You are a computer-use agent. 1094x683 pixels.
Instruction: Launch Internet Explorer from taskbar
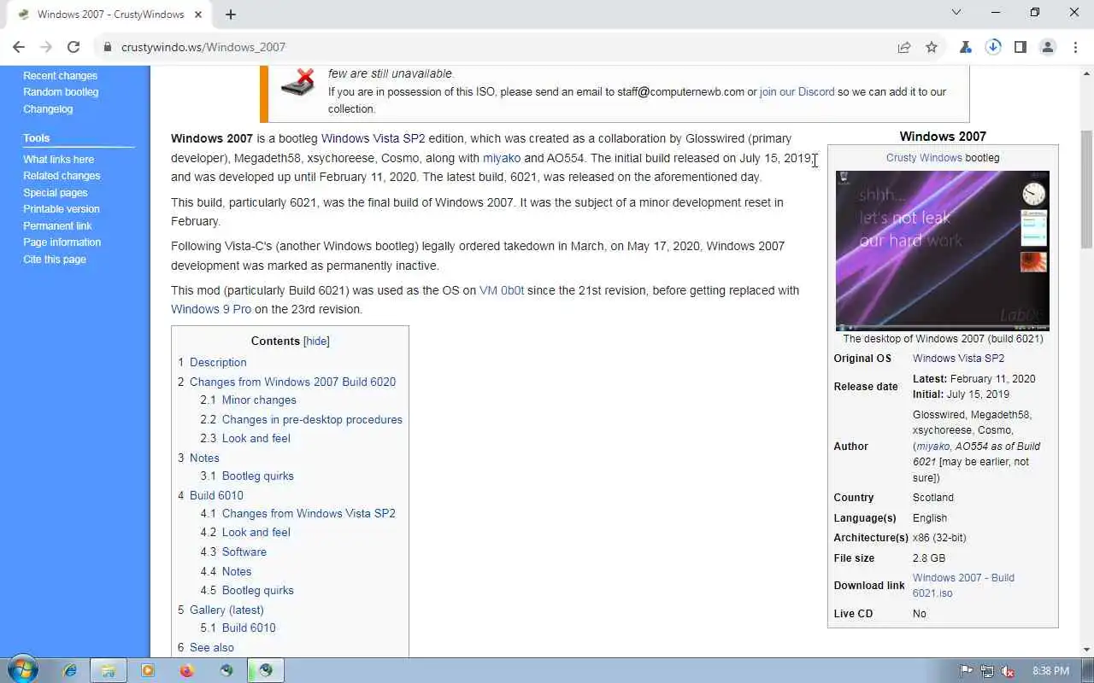71,670
